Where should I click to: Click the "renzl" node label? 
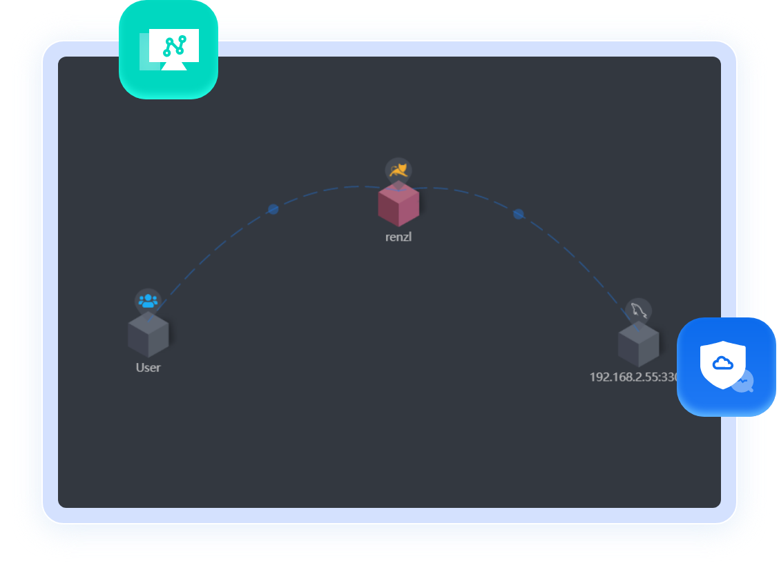398,237
